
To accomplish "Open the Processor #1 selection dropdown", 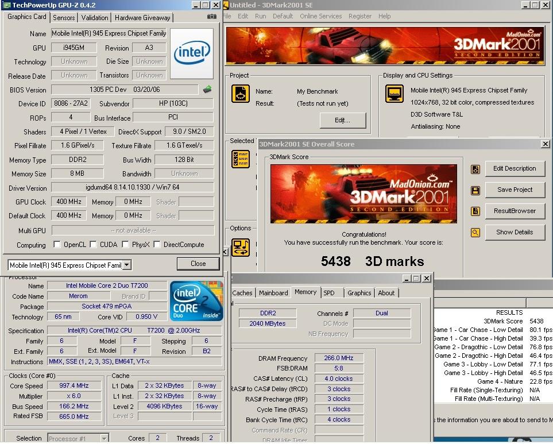I will pos(104,438).
